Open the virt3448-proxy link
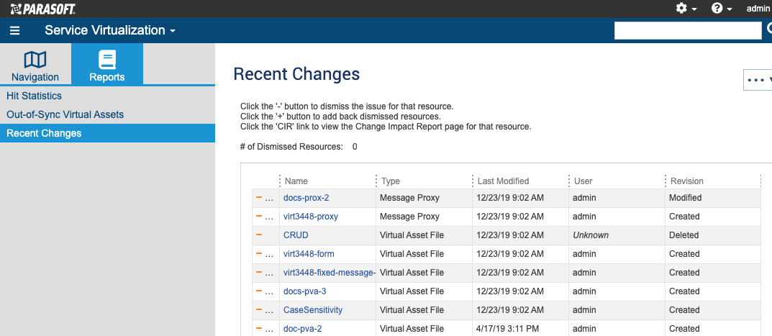 311,217
